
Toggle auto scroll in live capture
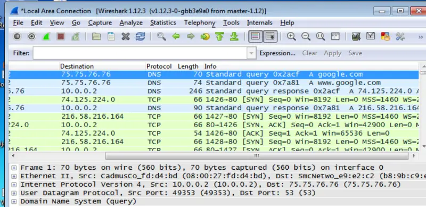point(270,36)
